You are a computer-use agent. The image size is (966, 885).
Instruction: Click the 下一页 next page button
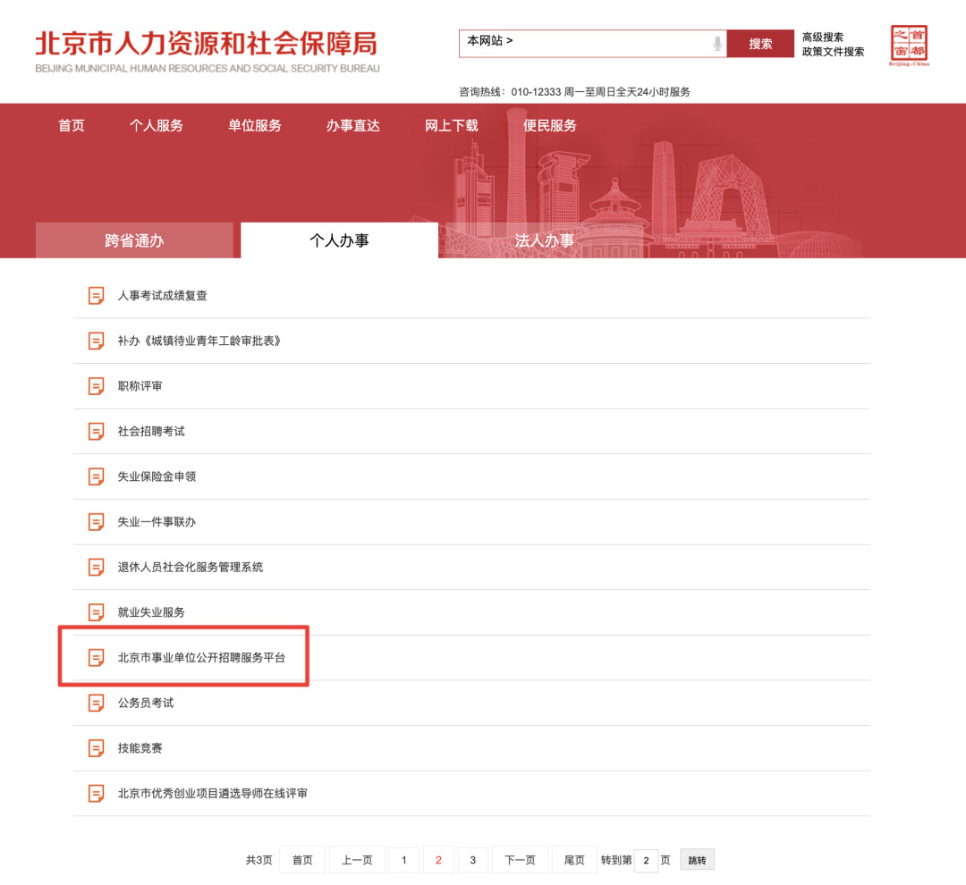pyautogui.click(x=520, y=859)
